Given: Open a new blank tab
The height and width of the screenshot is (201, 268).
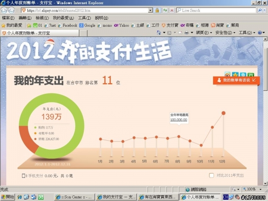Looking at the screenshot, I should (x=83, y=33).
